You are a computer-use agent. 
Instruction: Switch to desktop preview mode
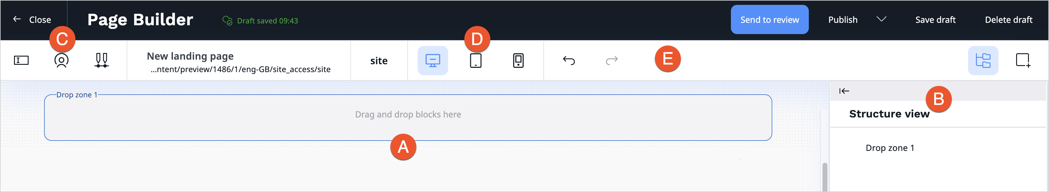pos(433,61)
